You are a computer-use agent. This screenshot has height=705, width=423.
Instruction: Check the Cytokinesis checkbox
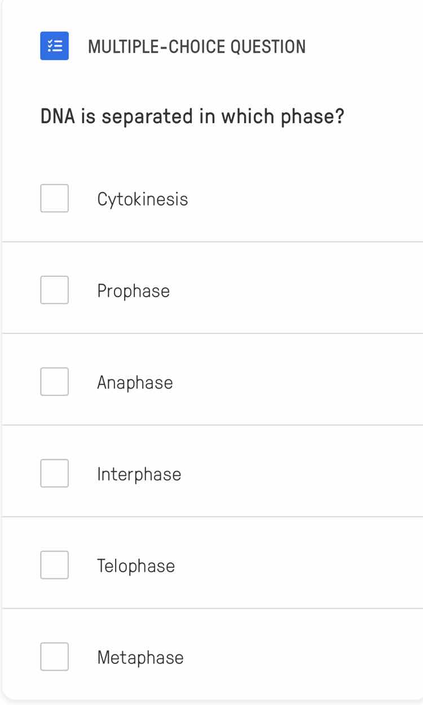tap(54, 198)
